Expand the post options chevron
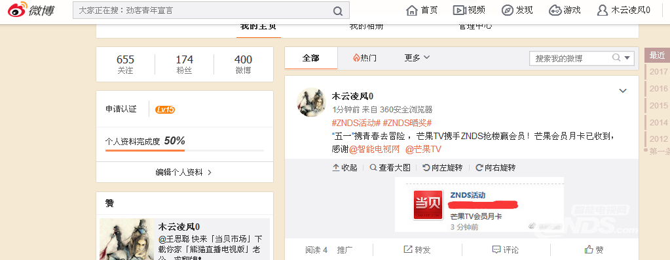670x260 pixels. point(623,91)
